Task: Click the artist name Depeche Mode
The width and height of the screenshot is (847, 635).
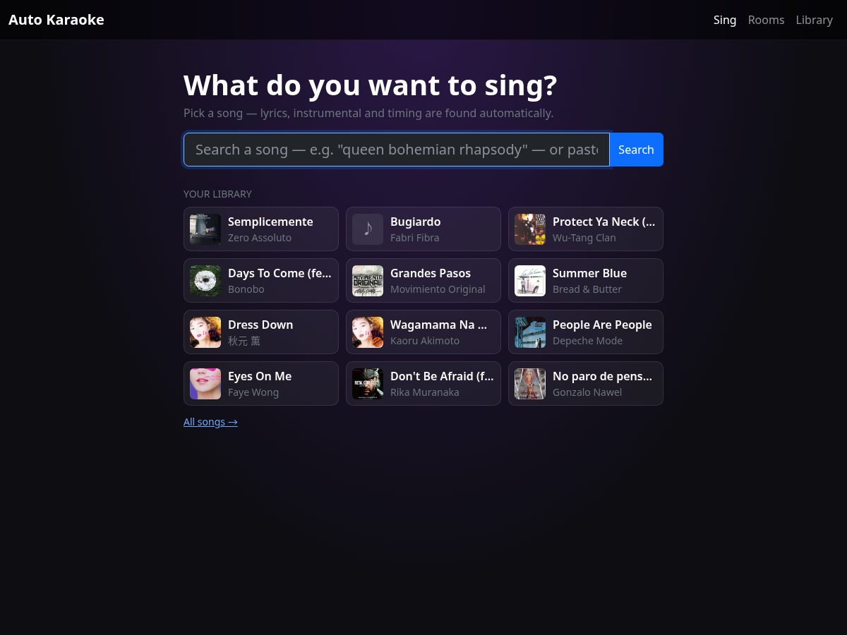Action: (588, 341)
